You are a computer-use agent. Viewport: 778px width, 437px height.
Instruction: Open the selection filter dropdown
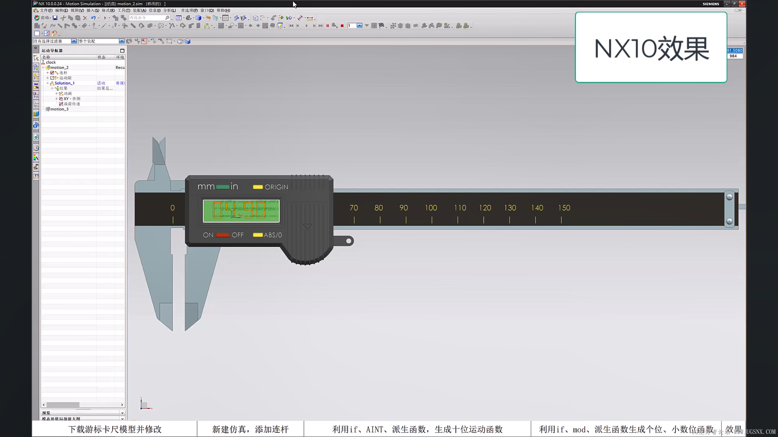pyautogui.click(x=74, y=41)
